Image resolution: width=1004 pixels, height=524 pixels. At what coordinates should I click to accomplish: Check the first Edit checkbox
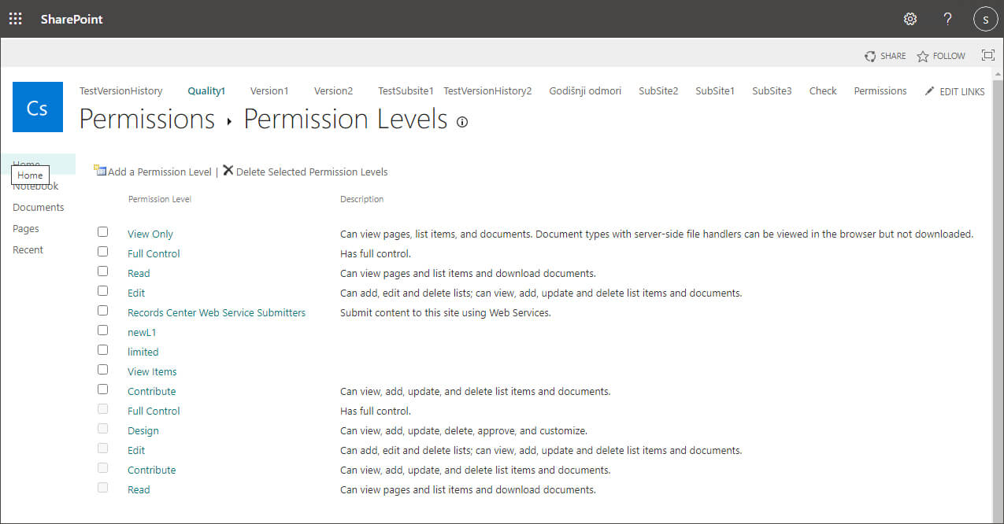click(102, 291)
